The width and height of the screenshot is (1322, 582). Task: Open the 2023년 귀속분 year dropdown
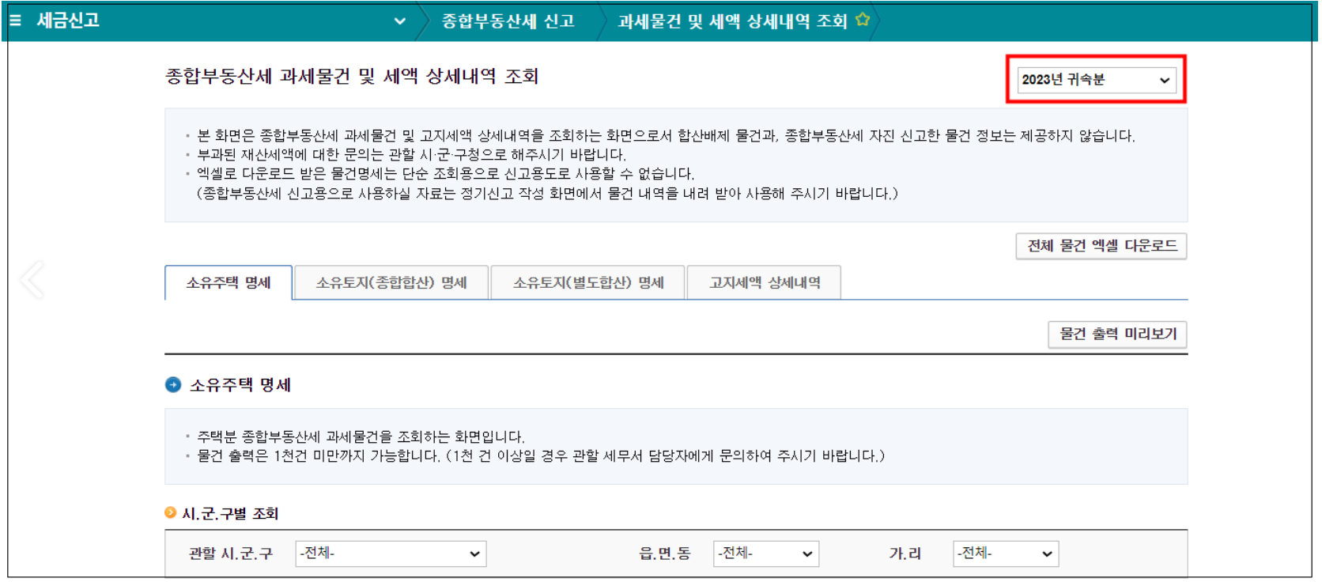pyautogui.click(x=1096, y=80)
